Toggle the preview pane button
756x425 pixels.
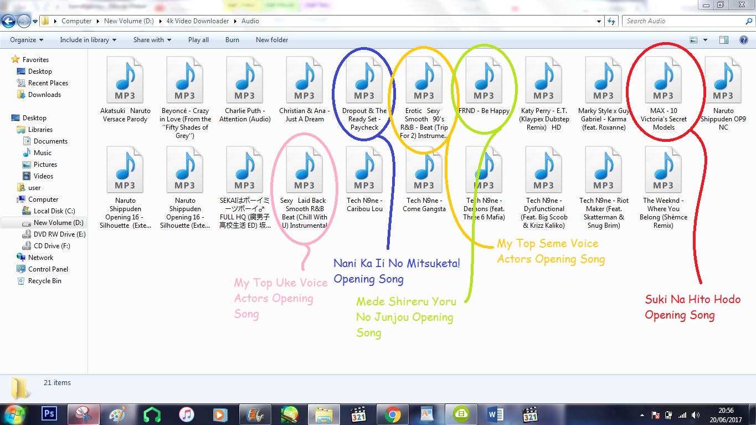(723, 40)
